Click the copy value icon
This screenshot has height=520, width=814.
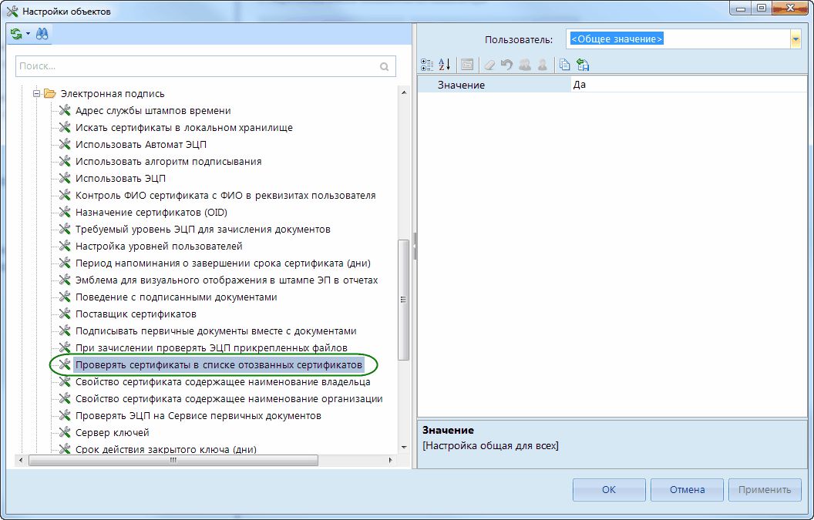565,65
